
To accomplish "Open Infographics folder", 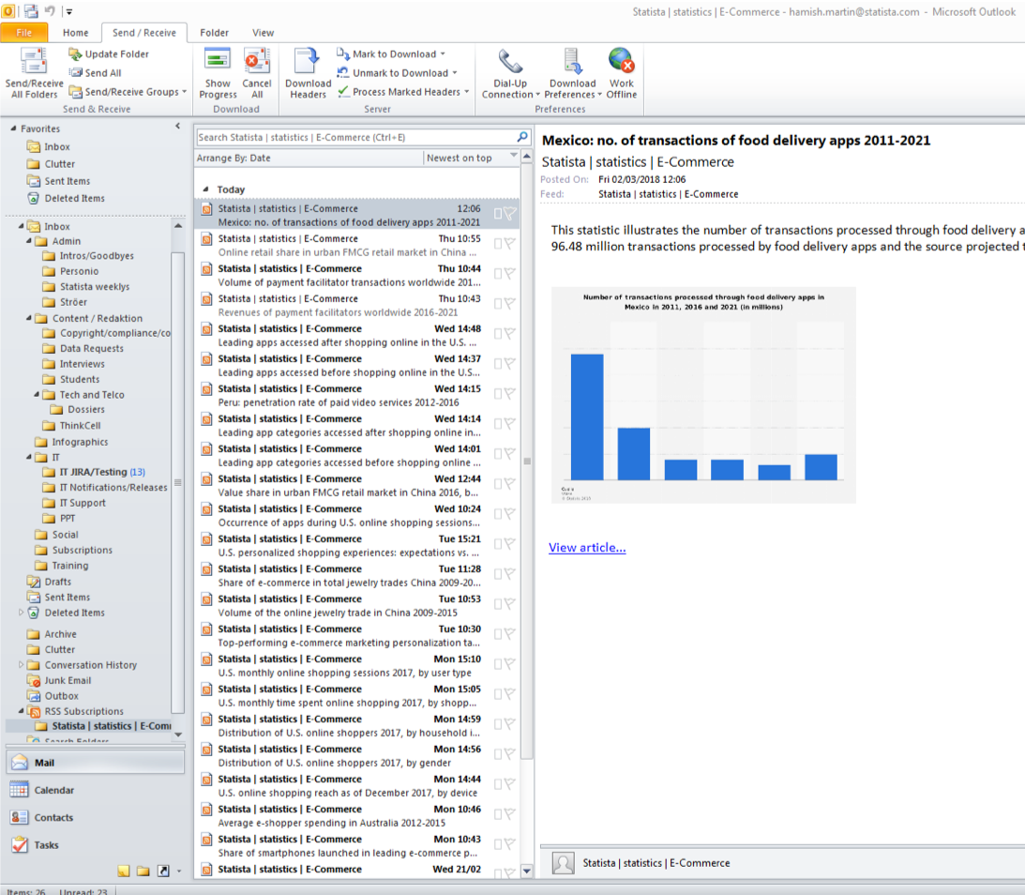I will [x=80, y=442].
